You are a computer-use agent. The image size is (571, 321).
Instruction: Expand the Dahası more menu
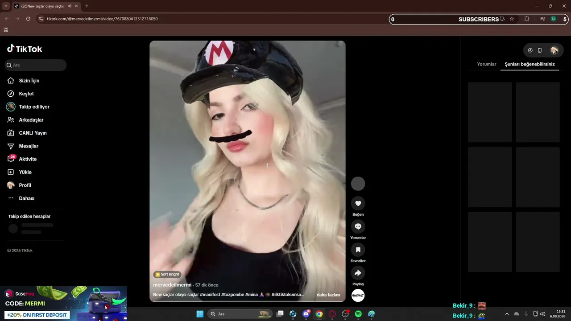pyautogui.click(x=21, y=198)
